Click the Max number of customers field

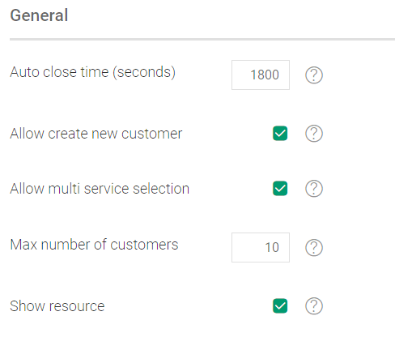261,247
